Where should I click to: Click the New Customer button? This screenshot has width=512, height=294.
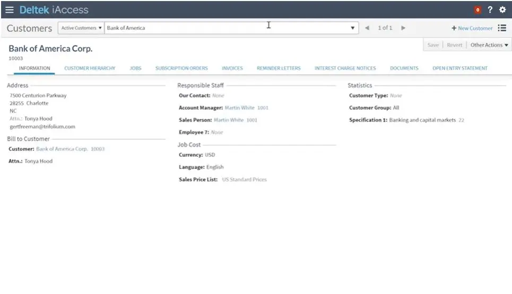click(x=472, y=28)
